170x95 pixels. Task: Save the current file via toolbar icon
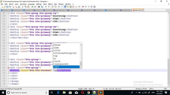pyautogui.click(x=7, y=7)
